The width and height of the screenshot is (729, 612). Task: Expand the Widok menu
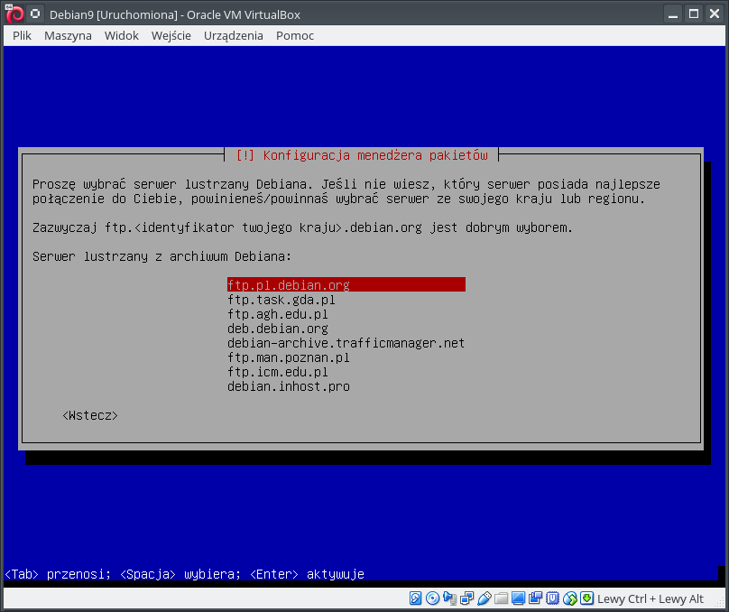(122, 35)
